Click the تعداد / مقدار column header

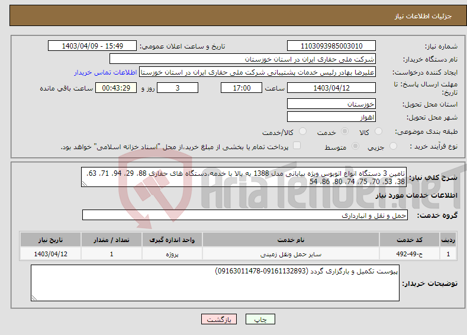pyautogui.click(x=111, y=240)
